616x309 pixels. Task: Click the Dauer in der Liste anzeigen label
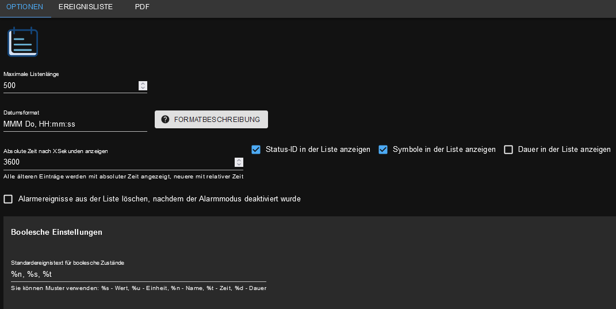564,150
